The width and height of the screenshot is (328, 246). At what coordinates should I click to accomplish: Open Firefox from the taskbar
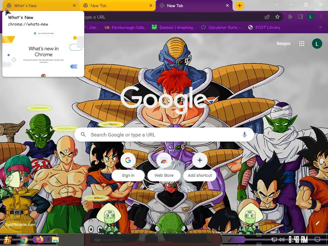(x=39, y=240)
